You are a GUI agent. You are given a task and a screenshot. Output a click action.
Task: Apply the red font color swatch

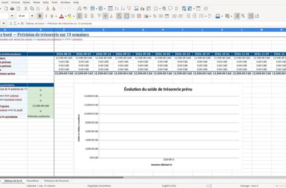pyautogui.click(x=62, y=16)
